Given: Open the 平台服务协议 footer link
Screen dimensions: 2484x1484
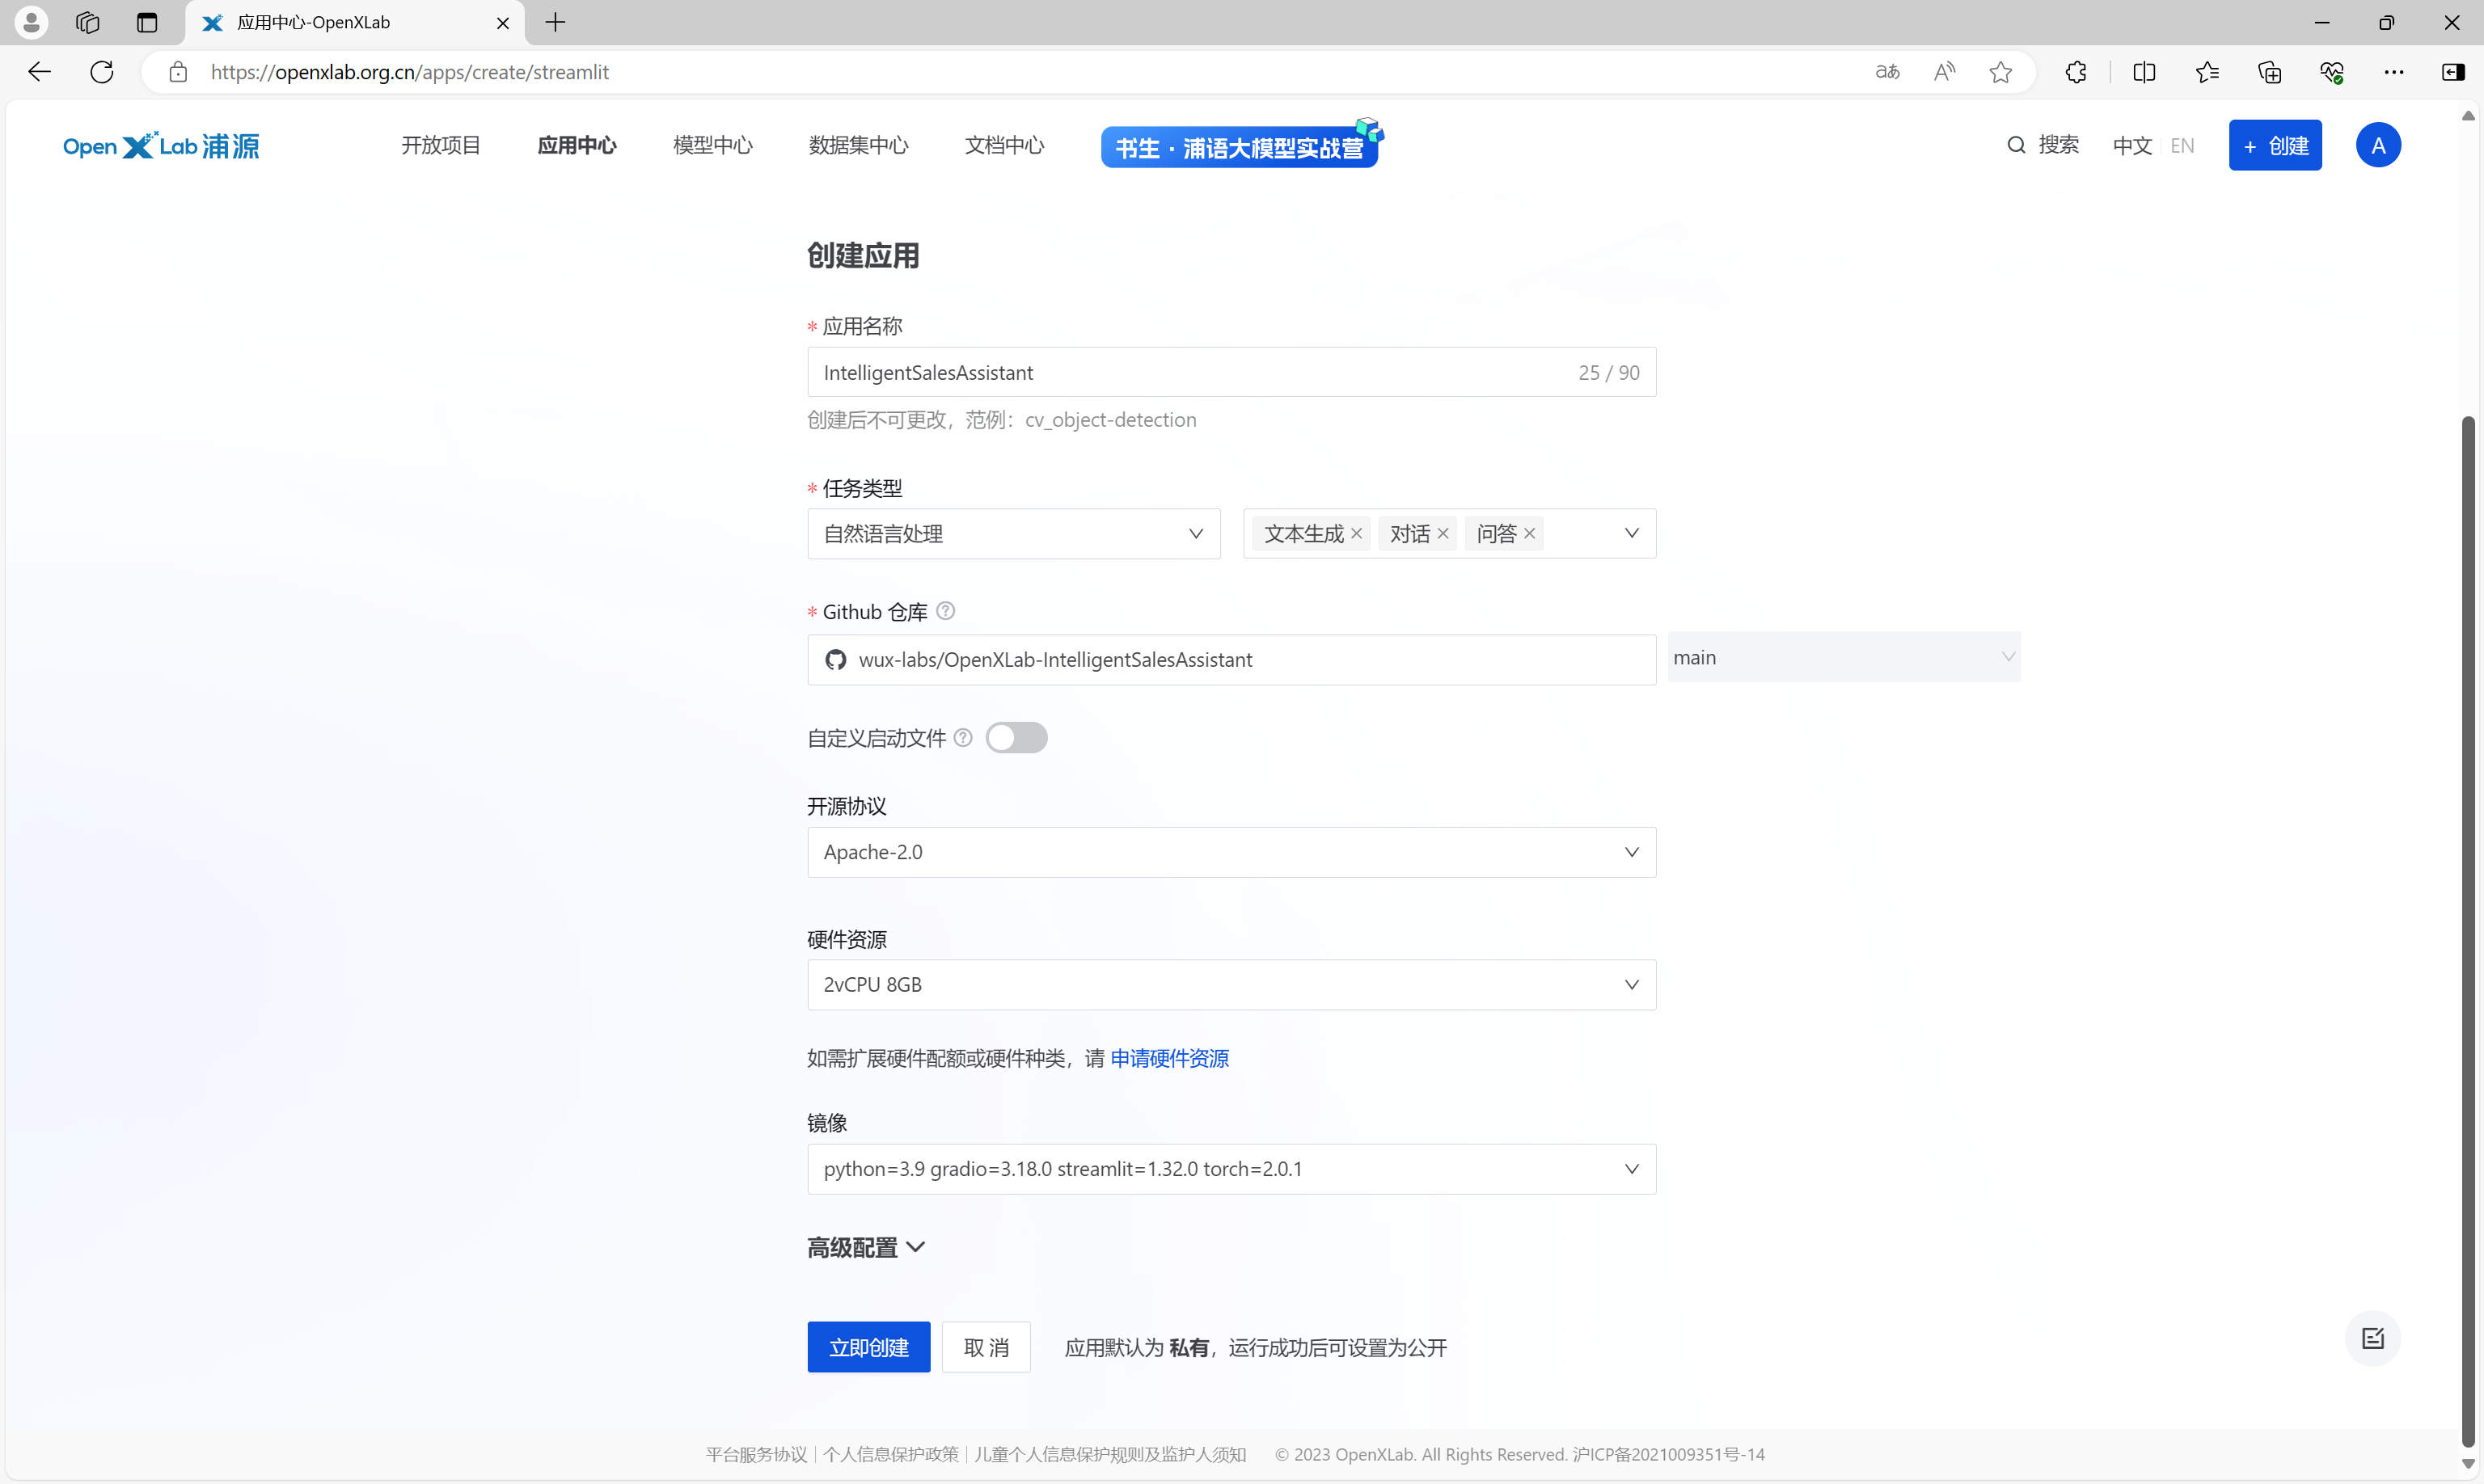Looking at the screenshot, I should (x=756, y=1454).
